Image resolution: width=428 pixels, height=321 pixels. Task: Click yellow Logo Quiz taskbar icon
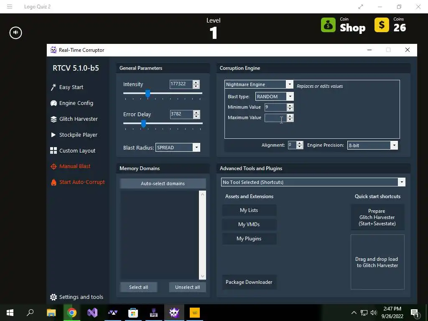click(x=195, y=313)
